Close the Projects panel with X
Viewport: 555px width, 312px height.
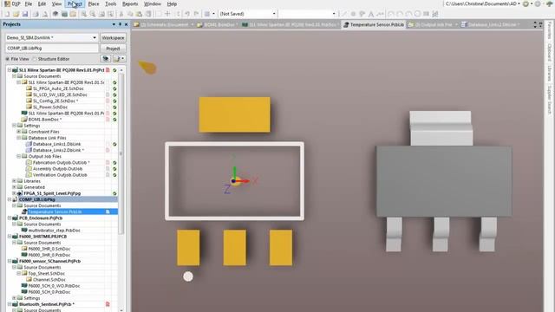click(x=126, y=24)
